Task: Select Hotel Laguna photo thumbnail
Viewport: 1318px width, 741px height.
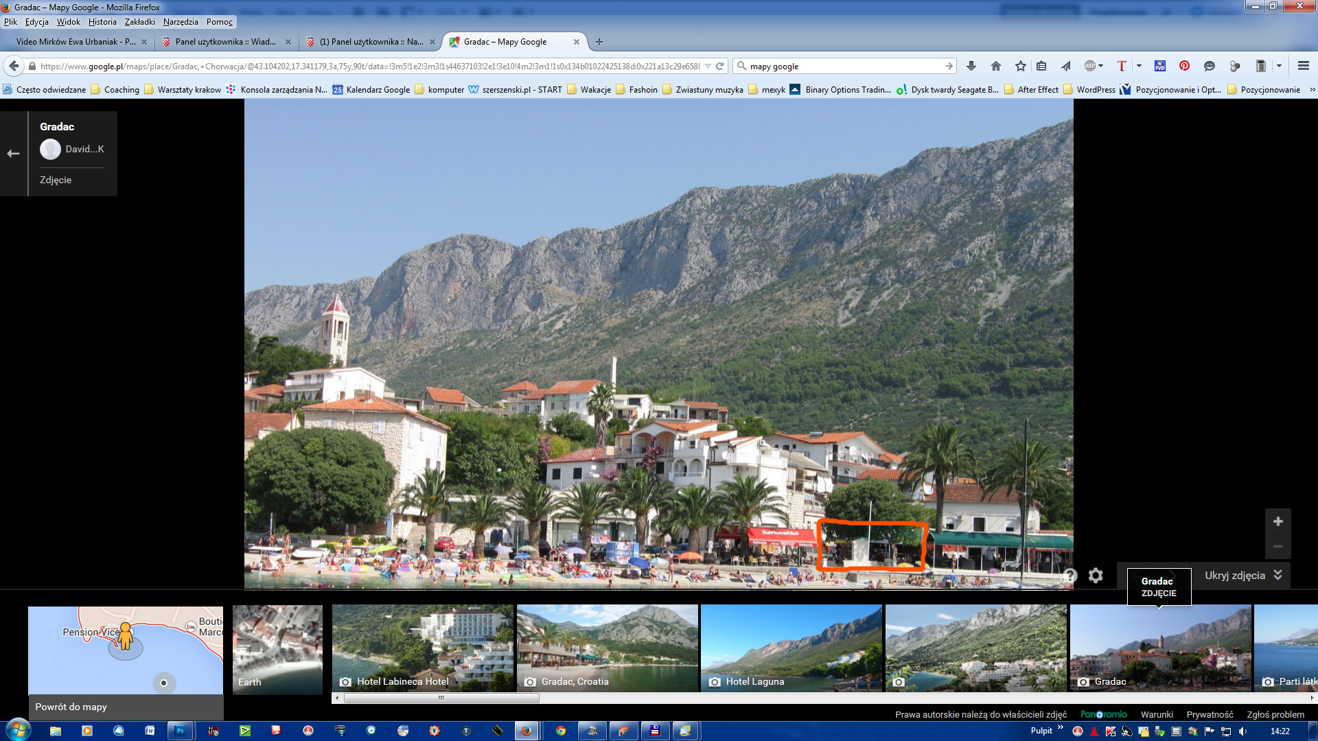Action: (791, 648)
